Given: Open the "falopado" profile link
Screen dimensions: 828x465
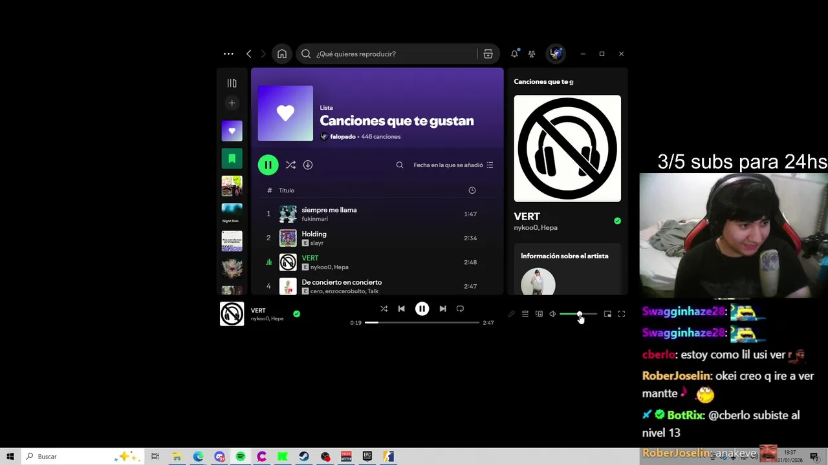Looking at the screenshot, I should (x=343, y=137).
